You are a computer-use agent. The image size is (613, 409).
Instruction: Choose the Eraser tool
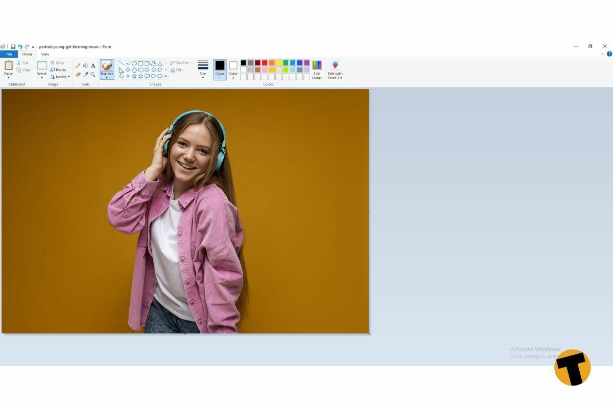(x=78, y=75)
